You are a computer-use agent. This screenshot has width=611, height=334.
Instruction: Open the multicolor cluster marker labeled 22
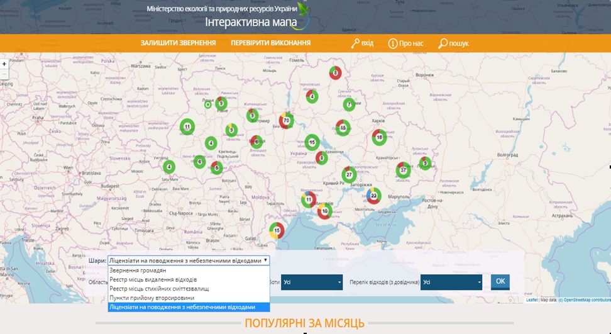click(x=373, y=196)
